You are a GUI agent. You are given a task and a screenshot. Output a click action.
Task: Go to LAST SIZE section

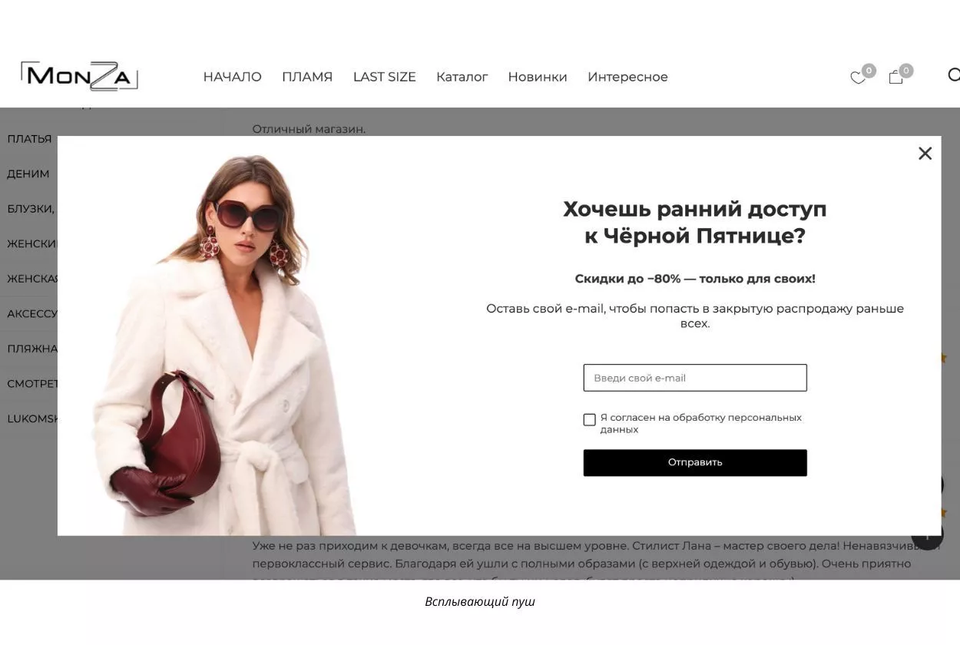coord(384,77)
